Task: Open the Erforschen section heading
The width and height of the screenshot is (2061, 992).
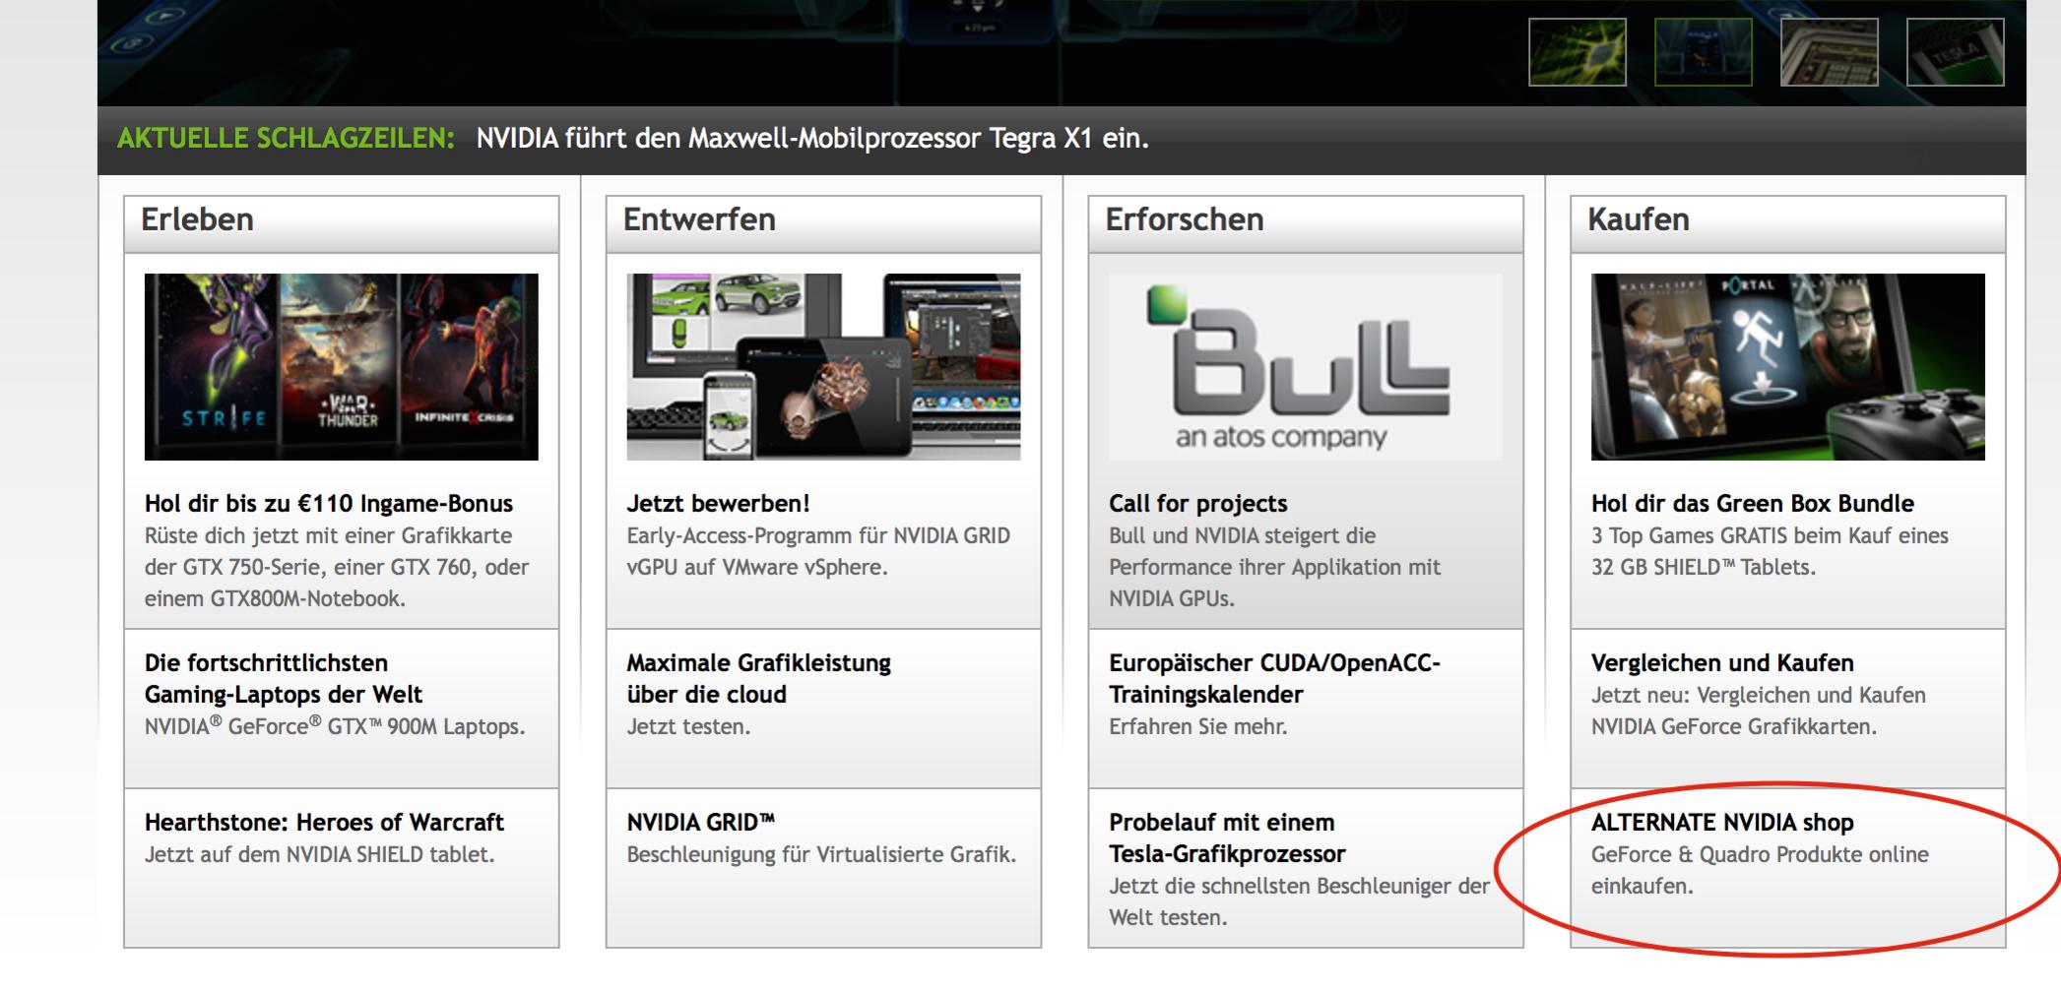Action: (1185, 219)
